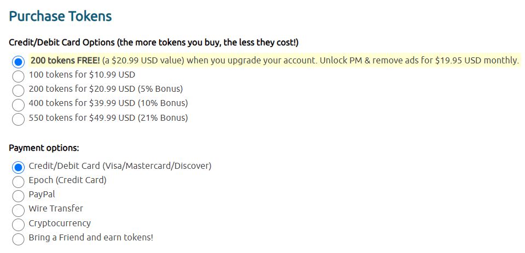Viewport: 525px width, 253px height.
Task: Click the 'Payment options:' section heading
Action: pos(44,148)
